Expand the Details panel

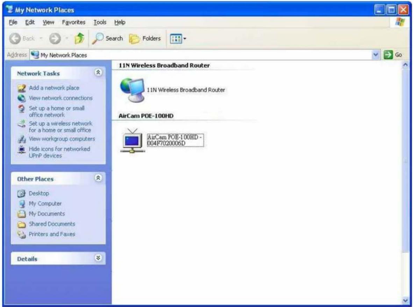(x=98, y=258)
